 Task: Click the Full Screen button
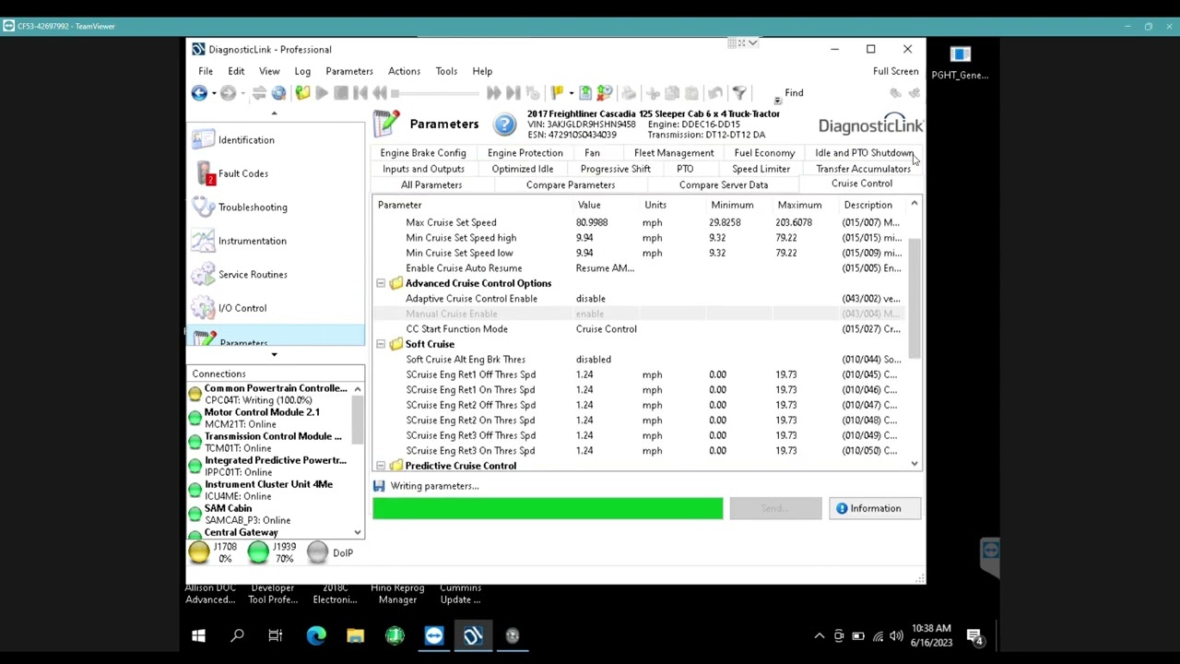[x=895, y=71]
